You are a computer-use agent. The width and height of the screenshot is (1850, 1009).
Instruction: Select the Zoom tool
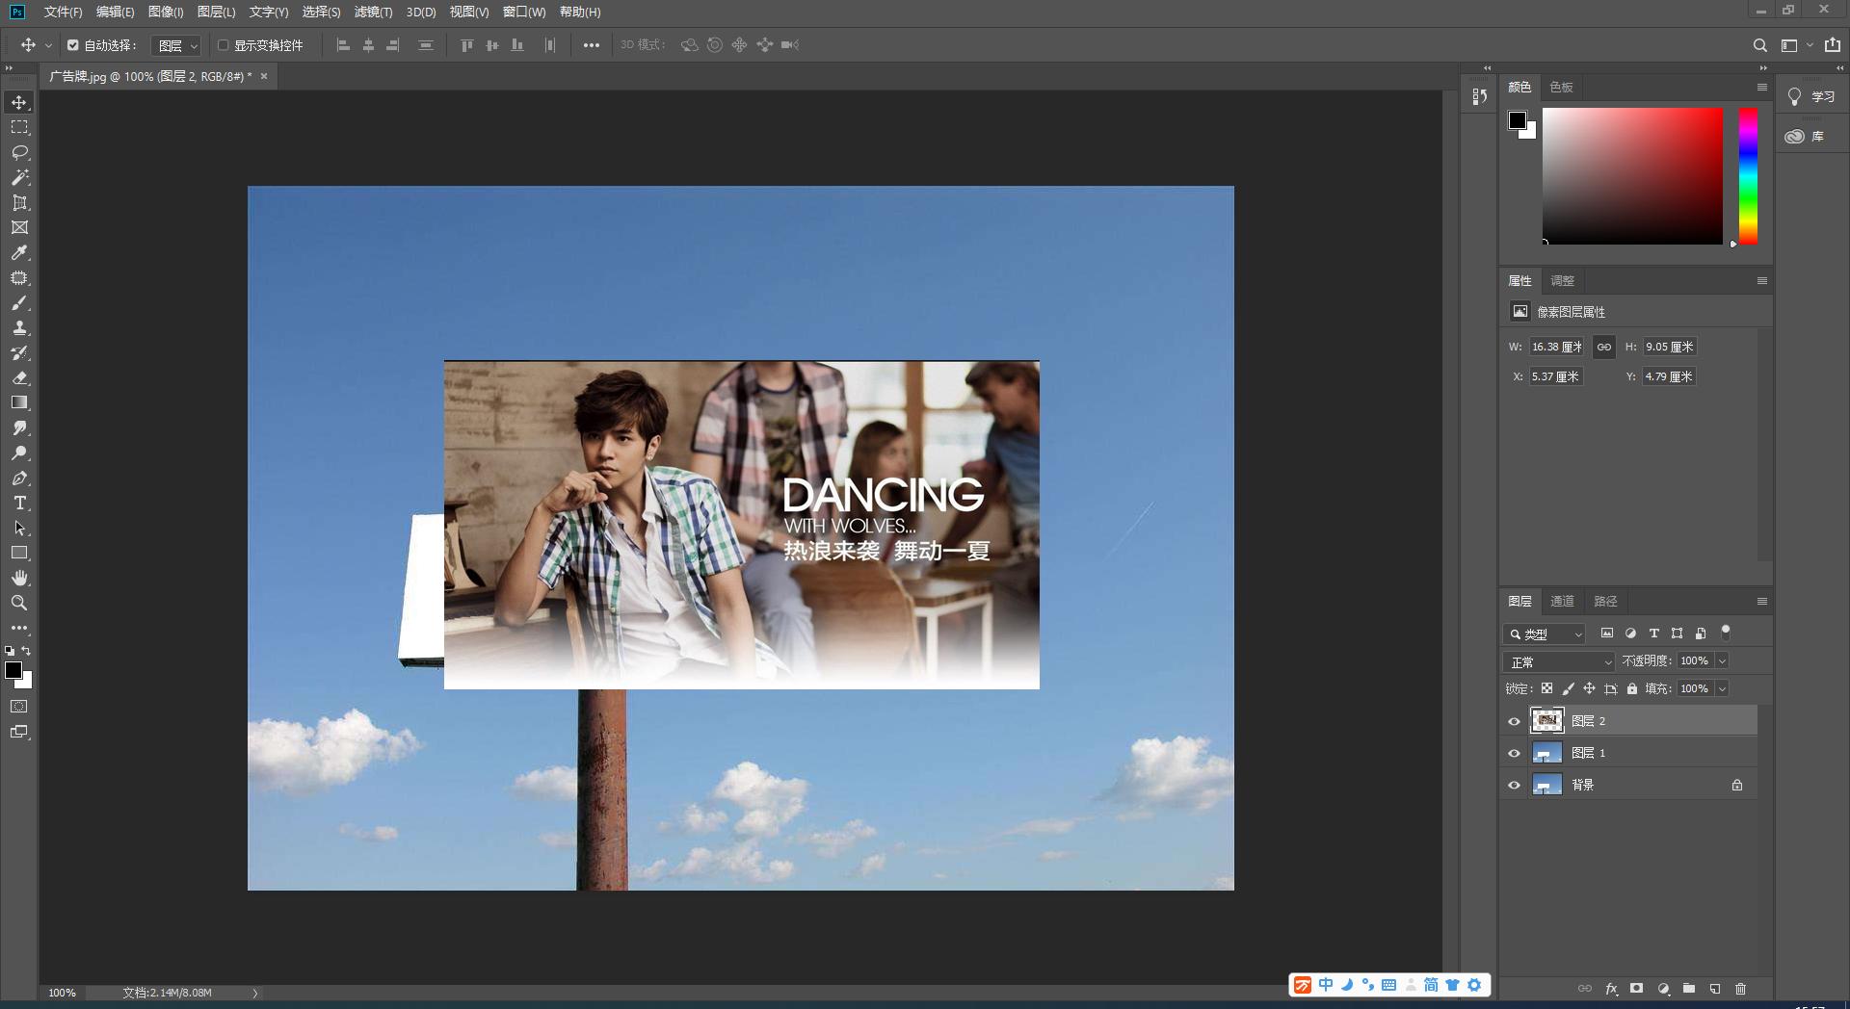pyautogui.click(x=19, y=603)
